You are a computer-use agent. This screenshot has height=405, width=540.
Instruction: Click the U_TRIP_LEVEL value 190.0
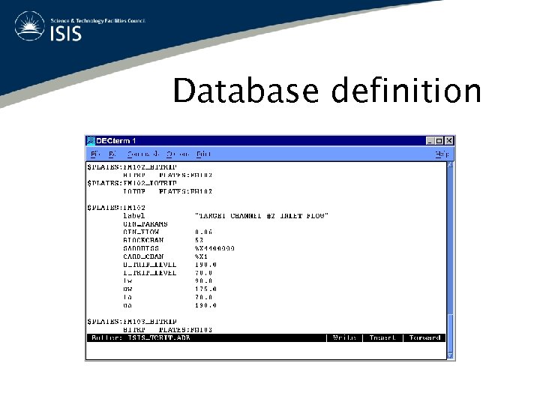click(x=205, y=265)
